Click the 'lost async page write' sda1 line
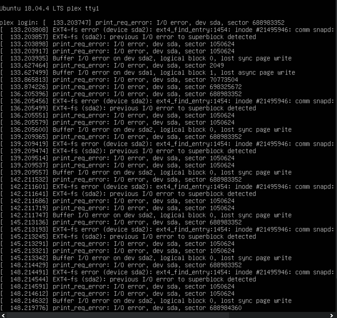Screen dimensions: 337x318 [148, 73]
